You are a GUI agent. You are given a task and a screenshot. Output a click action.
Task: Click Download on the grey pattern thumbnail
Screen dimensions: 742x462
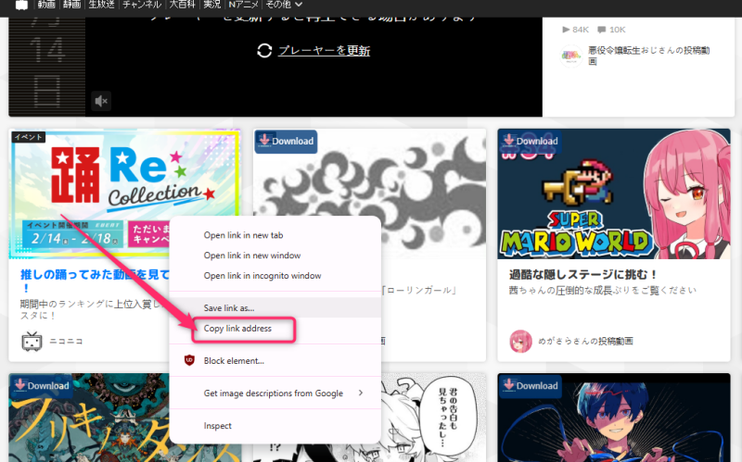(x=287, y=142)
